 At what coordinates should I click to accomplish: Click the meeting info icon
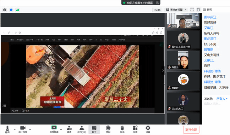click(x=5, y=10)
